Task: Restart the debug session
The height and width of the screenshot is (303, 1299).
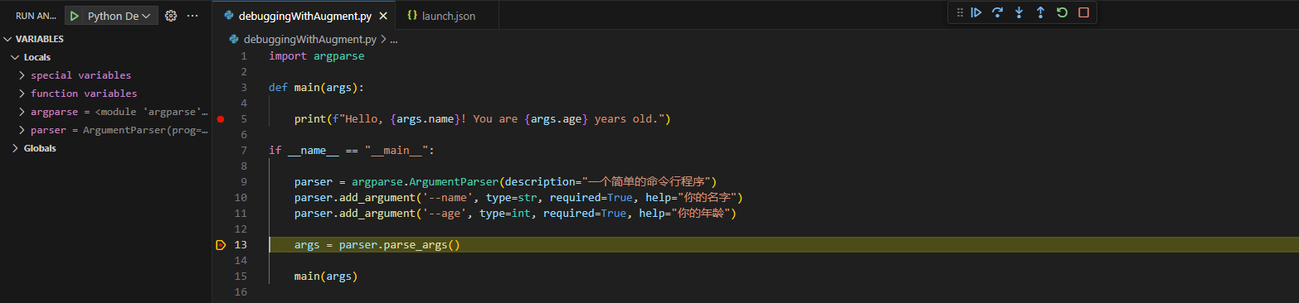Action: point(1062,12)
